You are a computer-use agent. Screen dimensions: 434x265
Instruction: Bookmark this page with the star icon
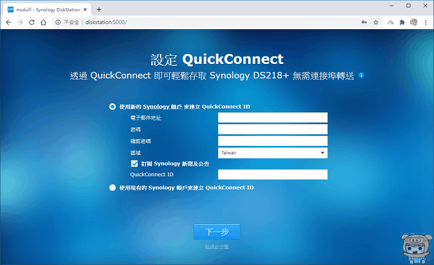click(x=376, y=22)
